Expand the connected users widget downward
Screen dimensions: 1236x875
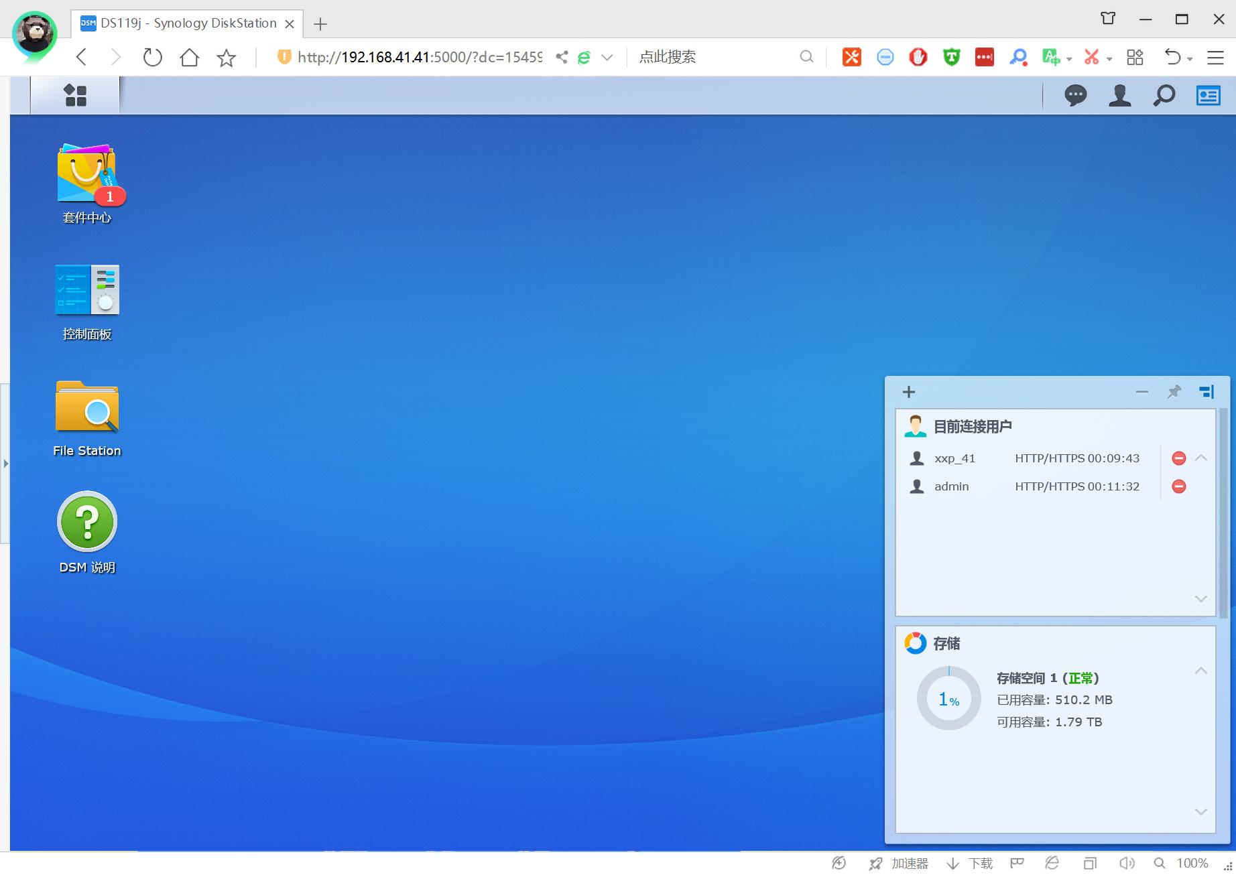(1200, 599)
